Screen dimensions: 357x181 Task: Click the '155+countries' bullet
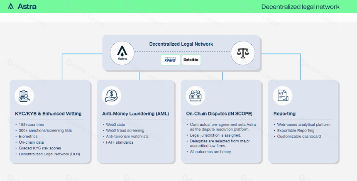pyautogui.click(x=31, y=125)
